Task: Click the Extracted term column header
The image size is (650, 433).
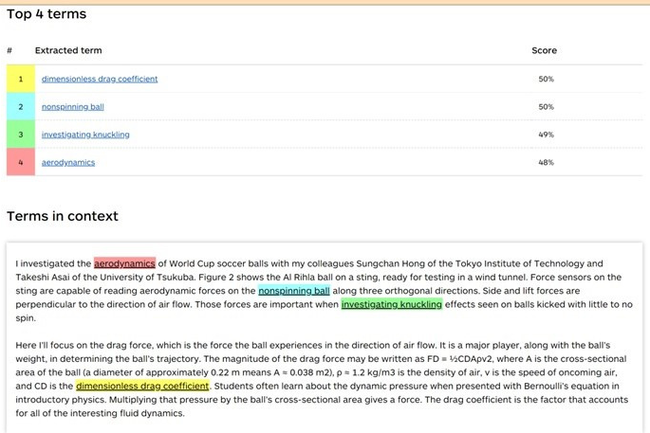Action: [68, 50]
